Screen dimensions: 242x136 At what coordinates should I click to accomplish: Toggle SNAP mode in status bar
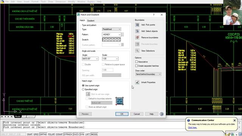pyautogui.click(x=29, y=134)
